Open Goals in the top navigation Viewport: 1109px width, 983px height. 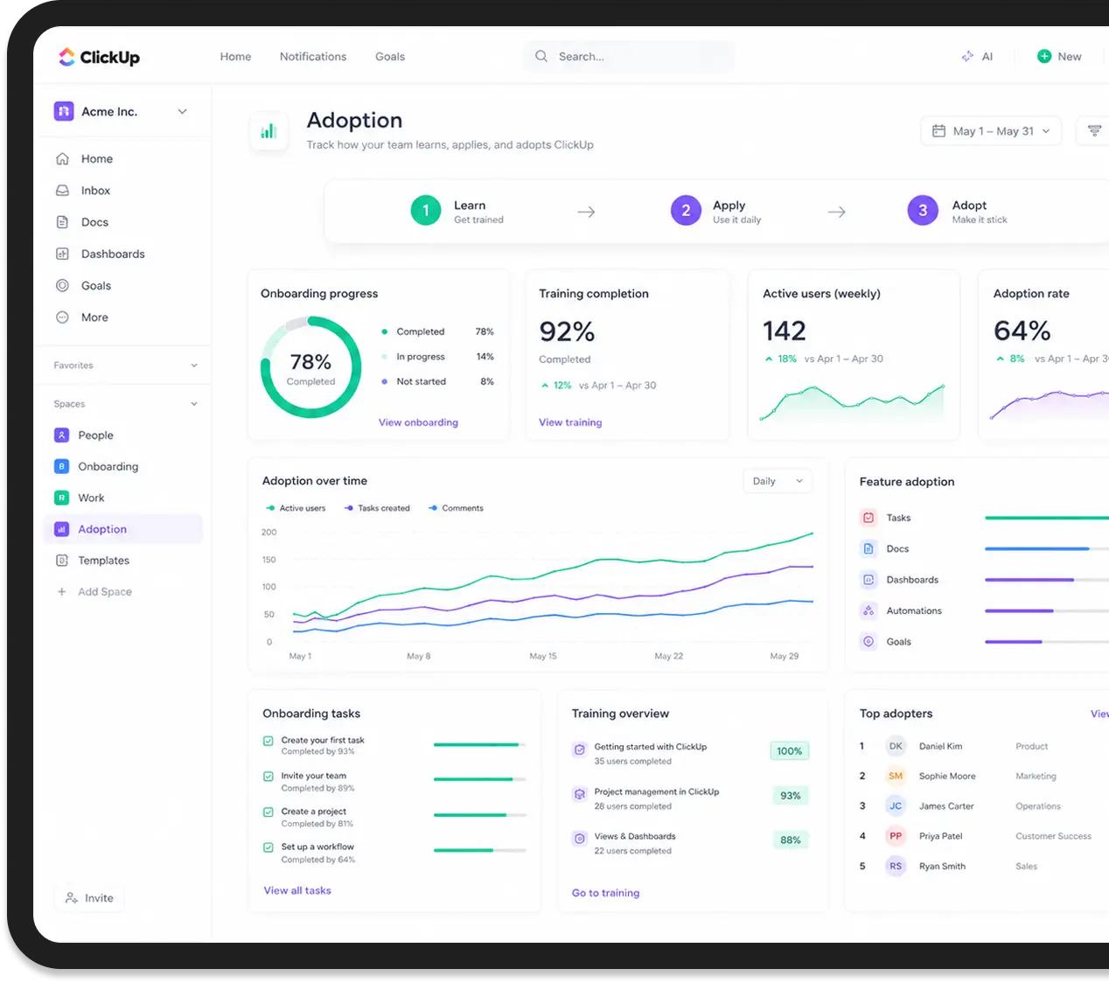[390, 56]
